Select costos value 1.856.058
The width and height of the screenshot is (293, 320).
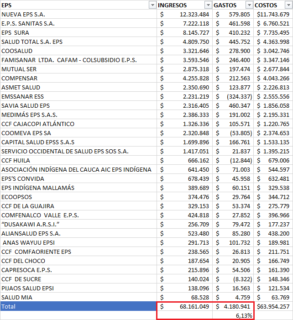(x=273, y=105)
